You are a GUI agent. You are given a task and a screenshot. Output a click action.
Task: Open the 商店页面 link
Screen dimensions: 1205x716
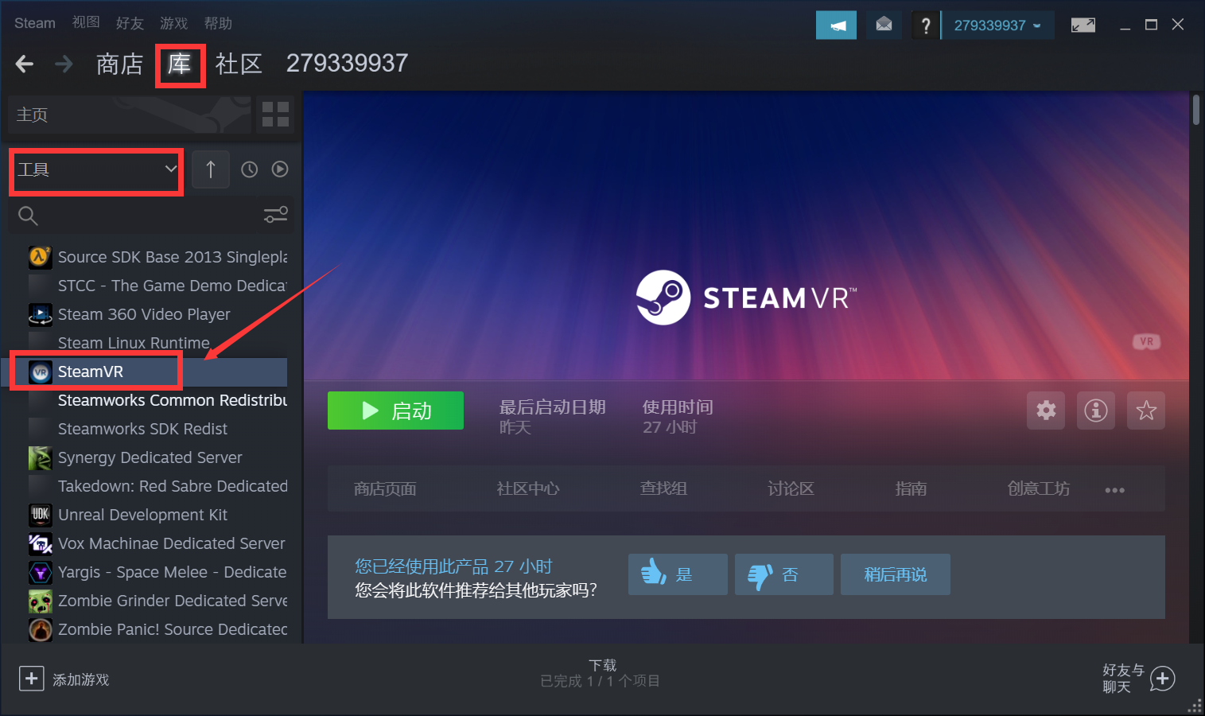(385, 488)
